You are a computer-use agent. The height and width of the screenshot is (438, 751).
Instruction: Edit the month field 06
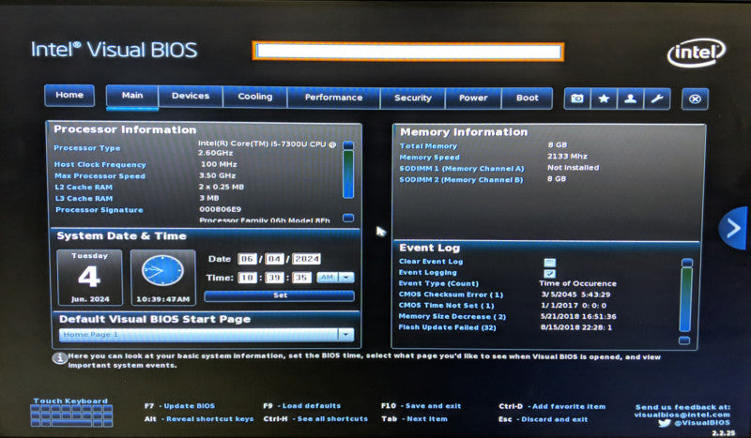tap(247, 259)
